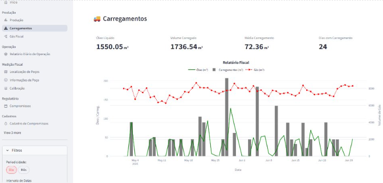The image size is (383, 183).
Task: Toggle Carregamentos bars in legend
Action: pos(228,70)
